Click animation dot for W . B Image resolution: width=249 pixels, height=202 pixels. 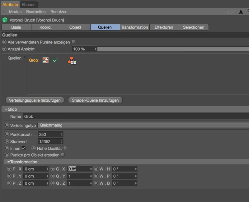point(96,183)
